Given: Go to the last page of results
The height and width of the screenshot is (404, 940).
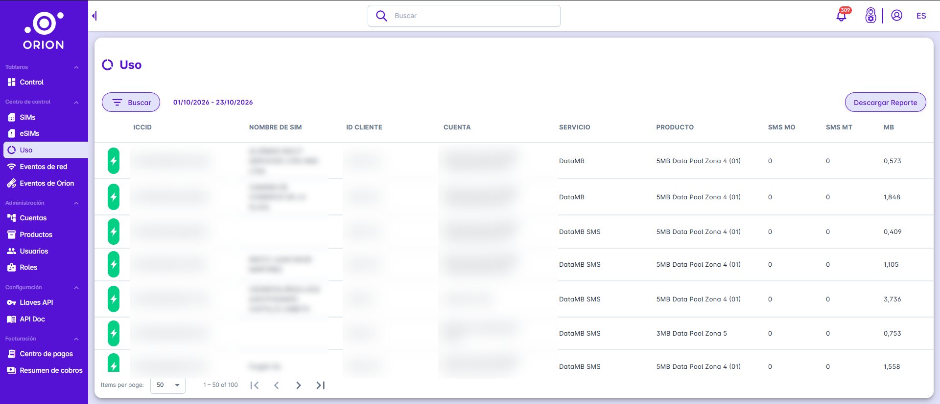Looking at the screenshot, I should pyautogui.click(x=321, y=385).
